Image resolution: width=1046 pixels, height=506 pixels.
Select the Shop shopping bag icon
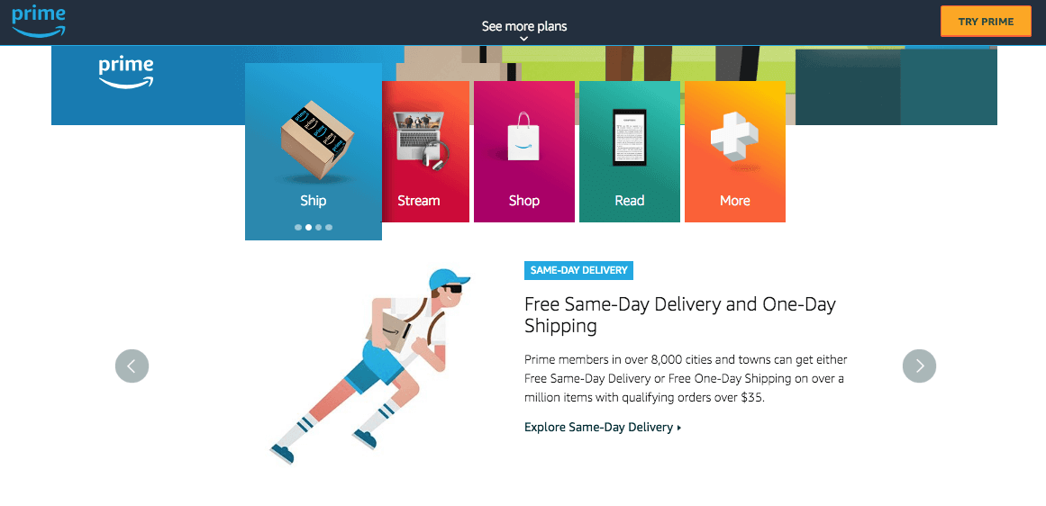tap(523, 136)
